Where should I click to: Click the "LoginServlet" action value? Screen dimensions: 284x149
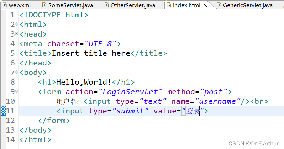point(130,92)
